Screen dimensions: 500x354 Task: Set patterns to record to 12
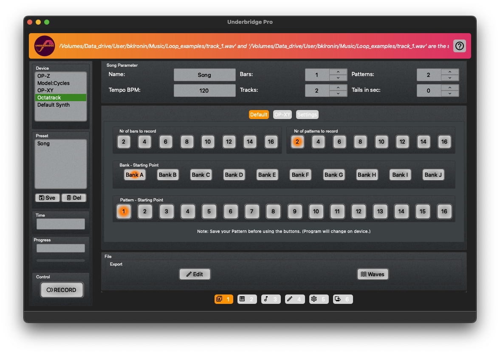point(402,142)
